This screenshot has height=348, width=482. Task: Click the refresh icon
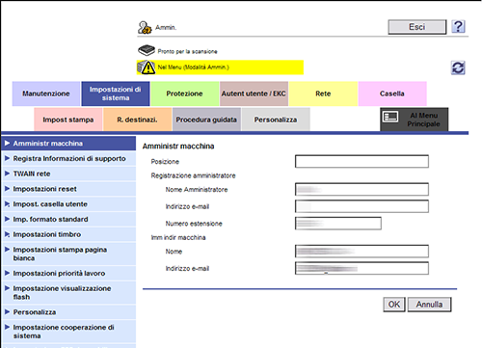pyautogui.click(x=458, y=67)
